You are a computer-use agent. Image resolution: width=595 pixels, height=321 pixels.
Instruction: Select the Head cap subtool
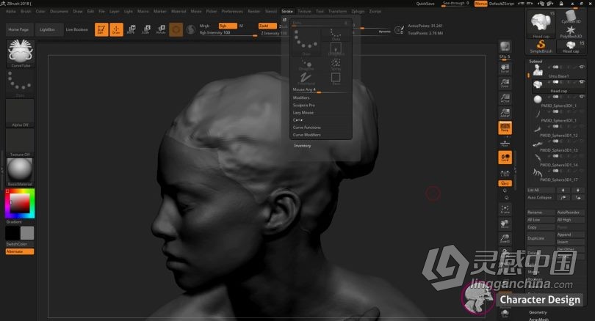tap(557, 86)
